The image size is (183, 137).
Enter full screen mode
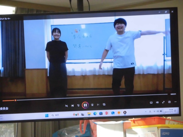point(163,102)
